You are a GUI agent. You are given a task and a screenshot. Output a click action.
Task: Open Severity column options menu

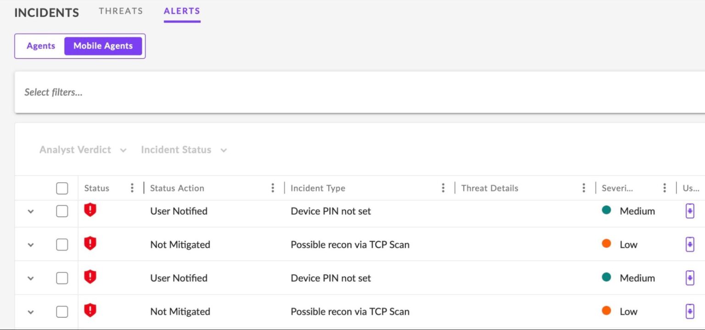click(x=664, y=188)
